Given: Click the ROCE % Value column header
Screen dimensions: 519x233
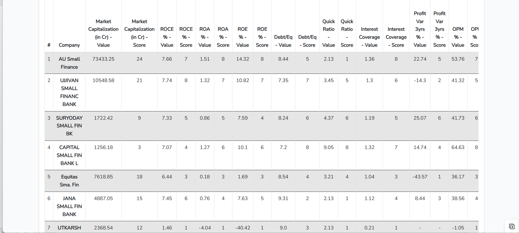Looking at the screenshot, I should tap(167, 37).
